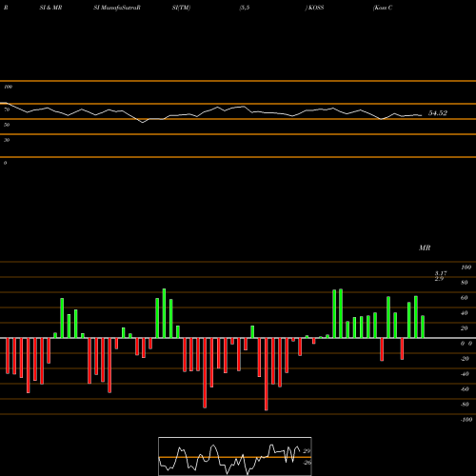Click the MR axis label -60
Image resolution: width=476 pixels, height=476 pixels.
(x=465, y=389)
